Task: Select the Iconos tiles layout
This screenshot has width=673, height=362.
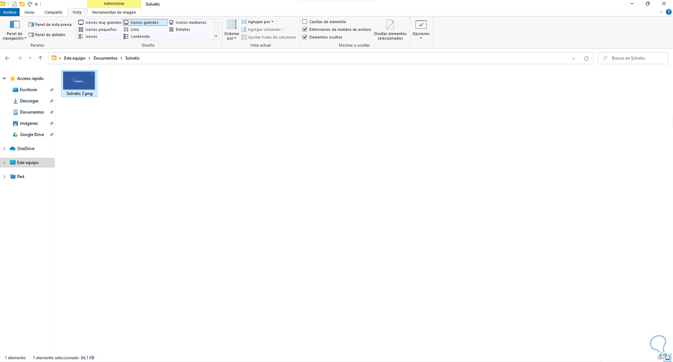Action: point(88,37)
